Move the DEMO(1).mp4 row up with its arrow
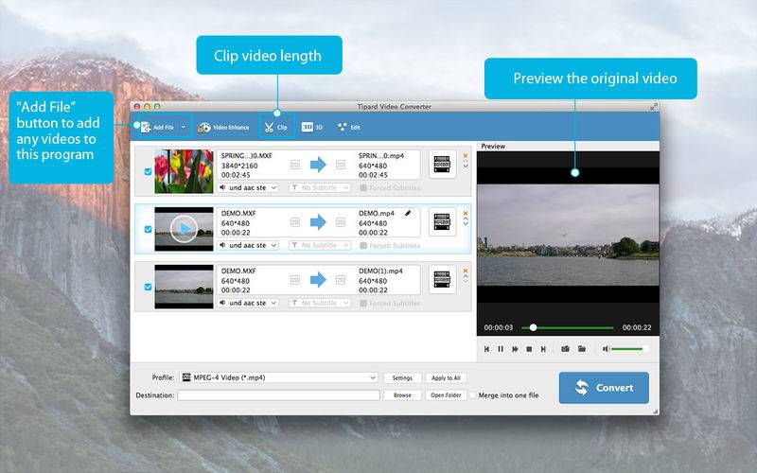Screen dimensions: 757x473 tap(466, 276)
